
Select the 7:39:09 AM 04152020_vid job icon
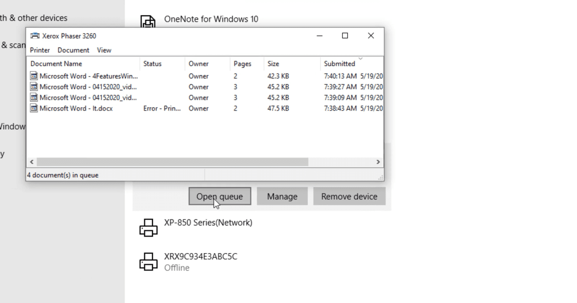pos(34,98)
